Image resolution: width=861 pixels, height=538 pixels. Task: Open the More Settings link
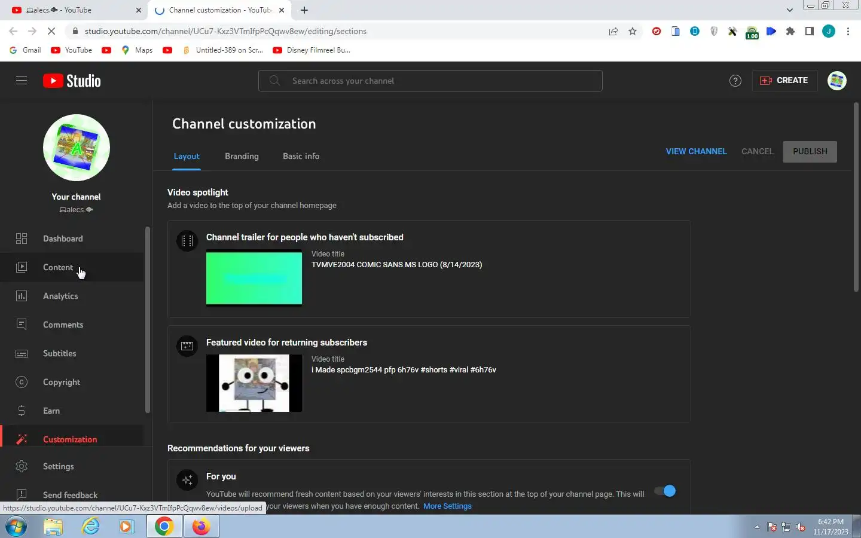[x=447, y=506]
